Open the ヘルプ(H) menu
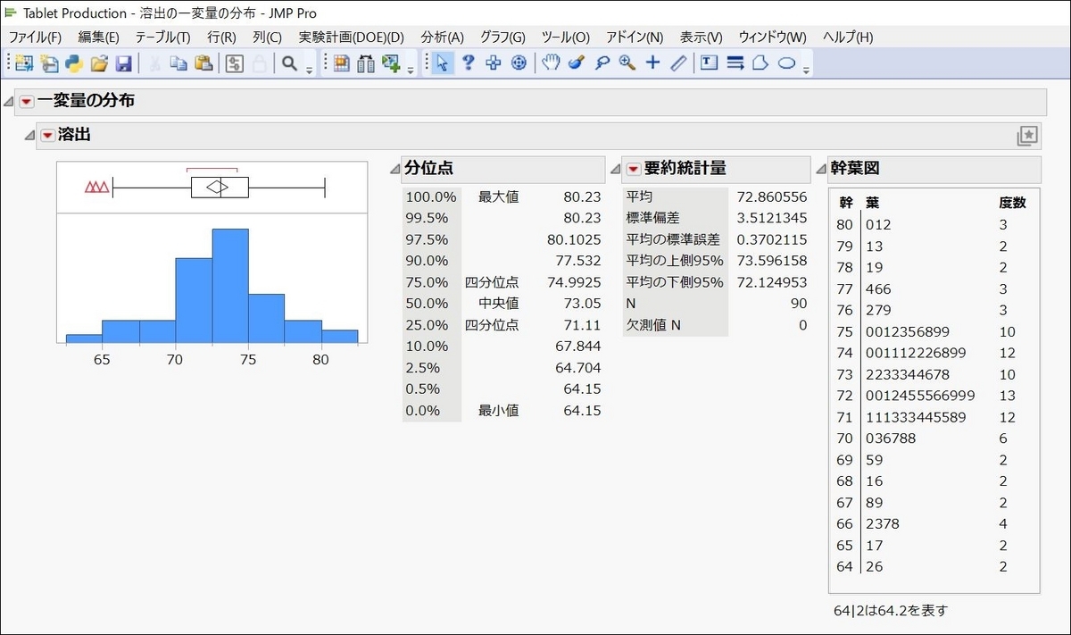Image resolution: width=1071 pixels, height=635 pixels. (x=848, y=38)
